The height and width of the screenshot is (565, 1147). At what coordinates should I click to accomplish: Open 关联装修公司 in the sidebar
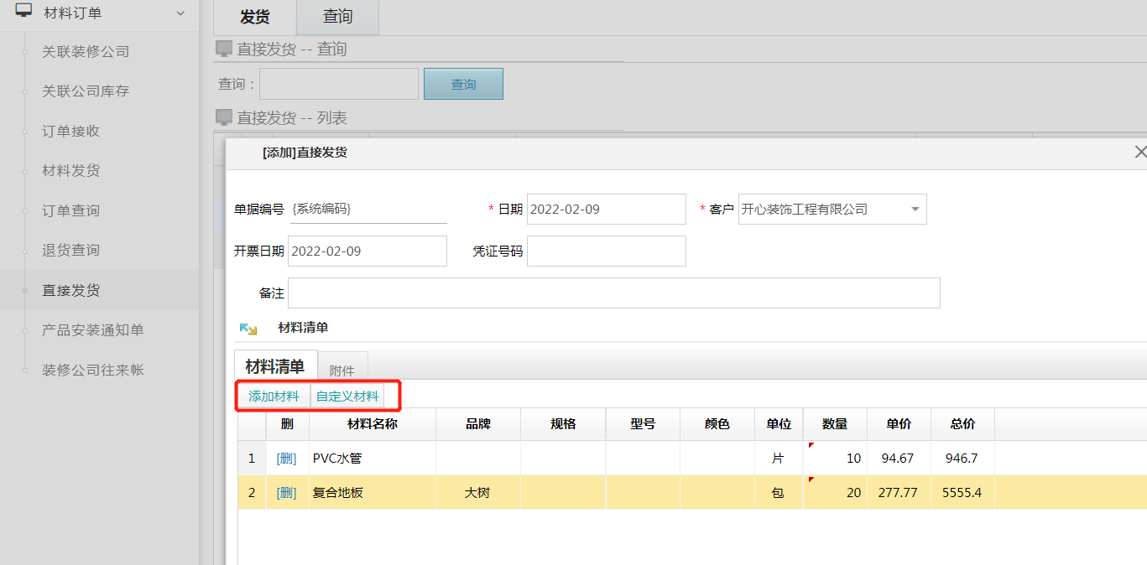(x=86, y=52)
